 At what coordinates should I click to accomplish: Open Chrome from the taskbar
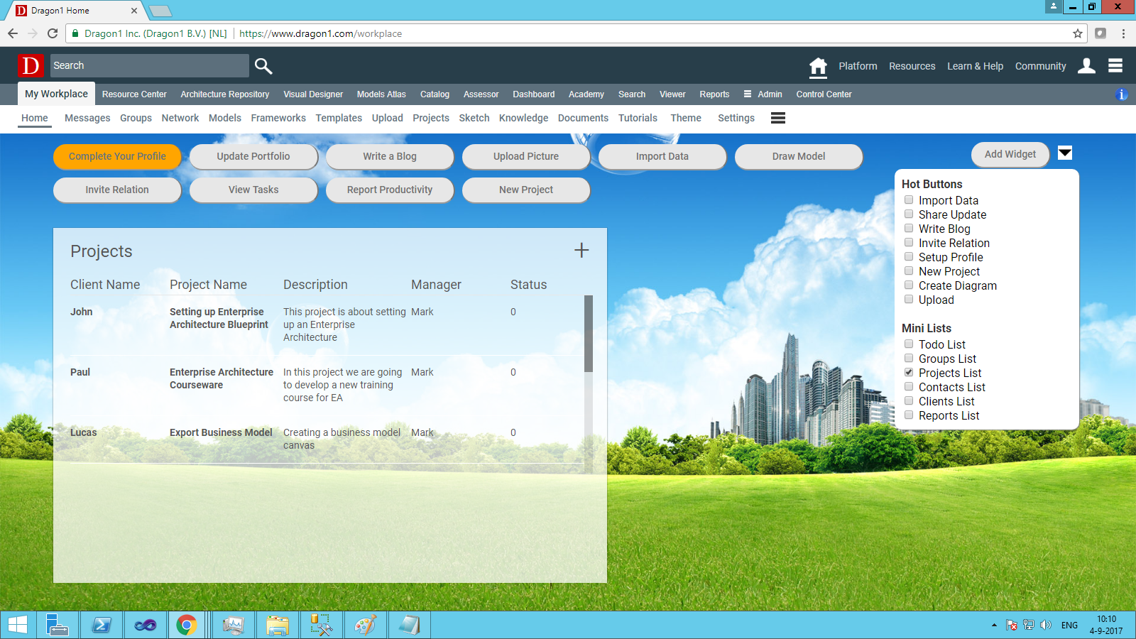coord(187,625)
